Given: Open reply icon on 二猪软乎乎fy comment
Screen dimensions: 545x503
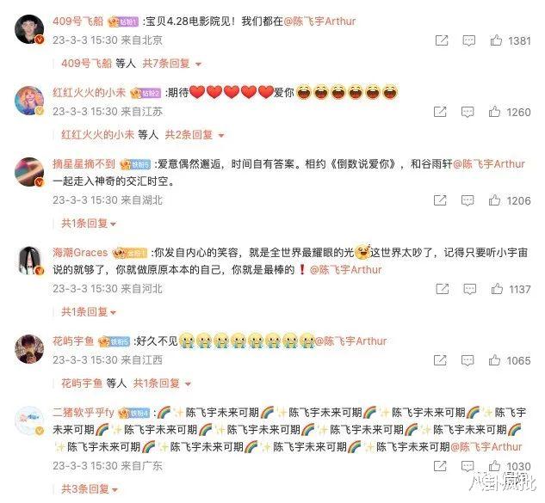Looking at the screenshot, I should 468,466.
